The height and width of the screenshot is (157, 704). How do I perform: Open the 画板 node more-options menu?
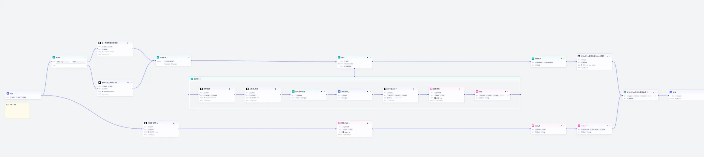[x=508, y=91]
